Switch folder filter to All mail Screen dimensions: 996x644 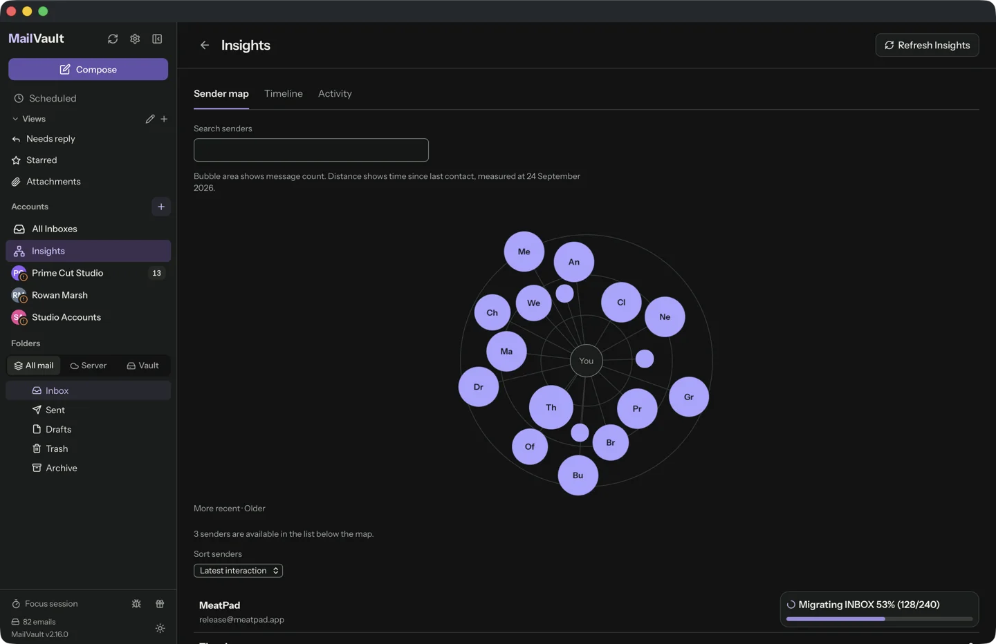coord(34,366)
